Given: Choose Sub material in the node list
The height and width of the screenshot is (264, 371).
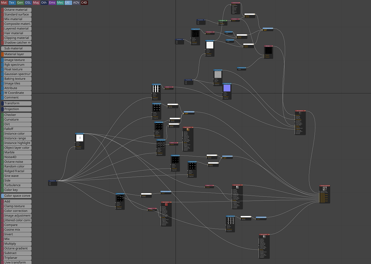Looking at the screenshot, I should point(16,48).
